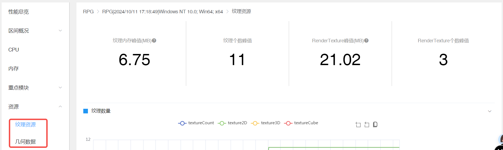Expand the 区间概况 sidebar menu

click(x=60, y=31)
